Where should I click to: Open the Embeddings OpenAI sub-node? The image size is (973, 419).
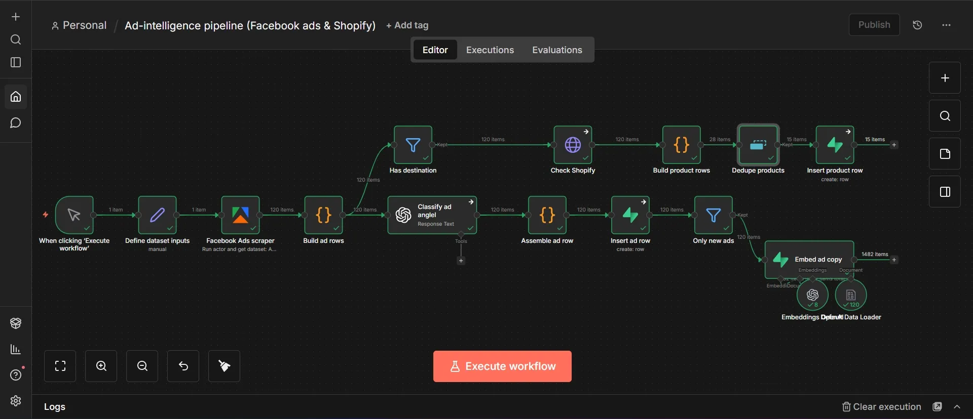(x=812, y=295)
